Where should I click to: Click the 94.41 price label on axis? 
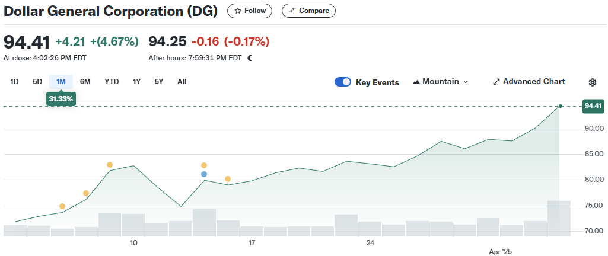click(x=593, y=106)
